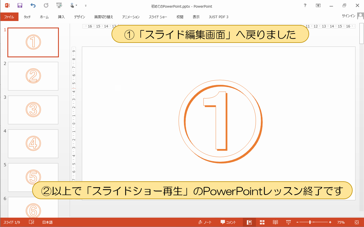Click the zoom slider handle
Screen dimensions: 364x227
[310, 222]
